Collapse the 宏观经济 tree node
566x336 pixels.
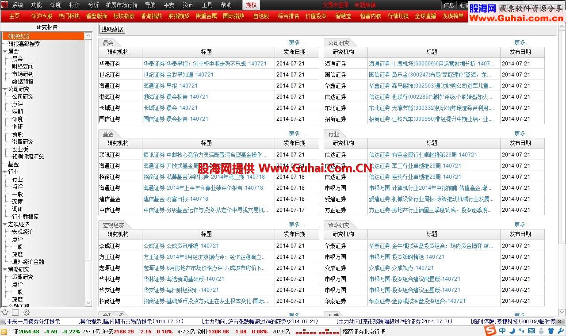point(4,224)
